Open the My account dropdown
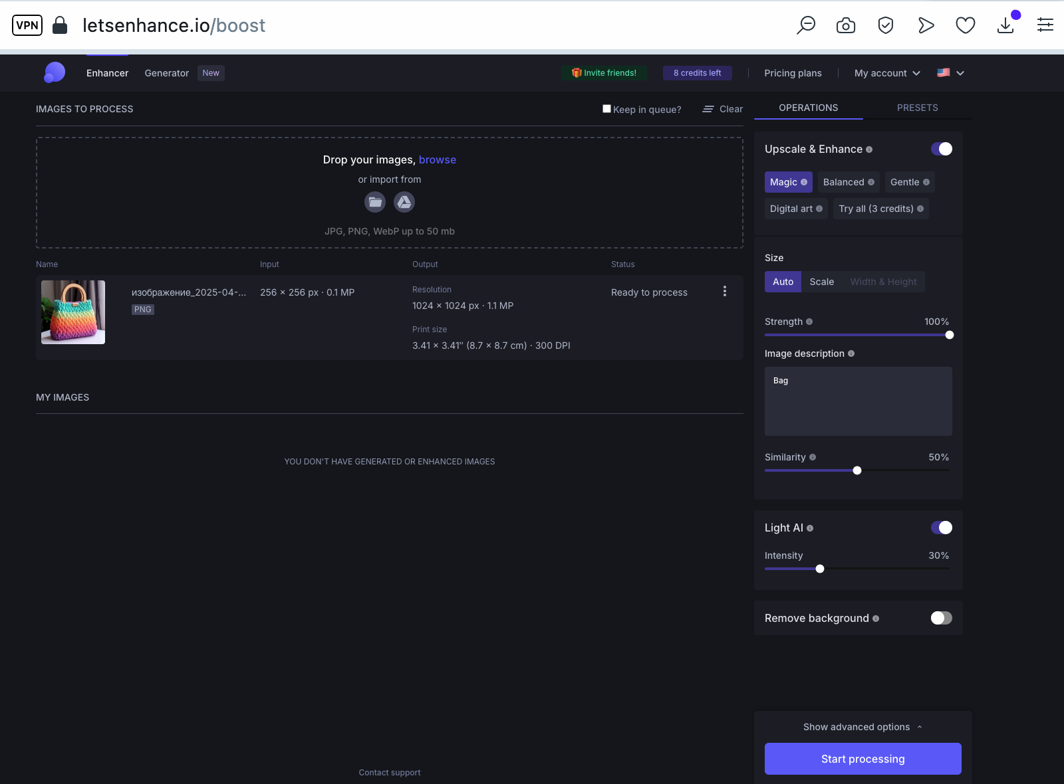The width and height of the screenshot is (1064, 784). pyautogui.click(x=887, y=73)
